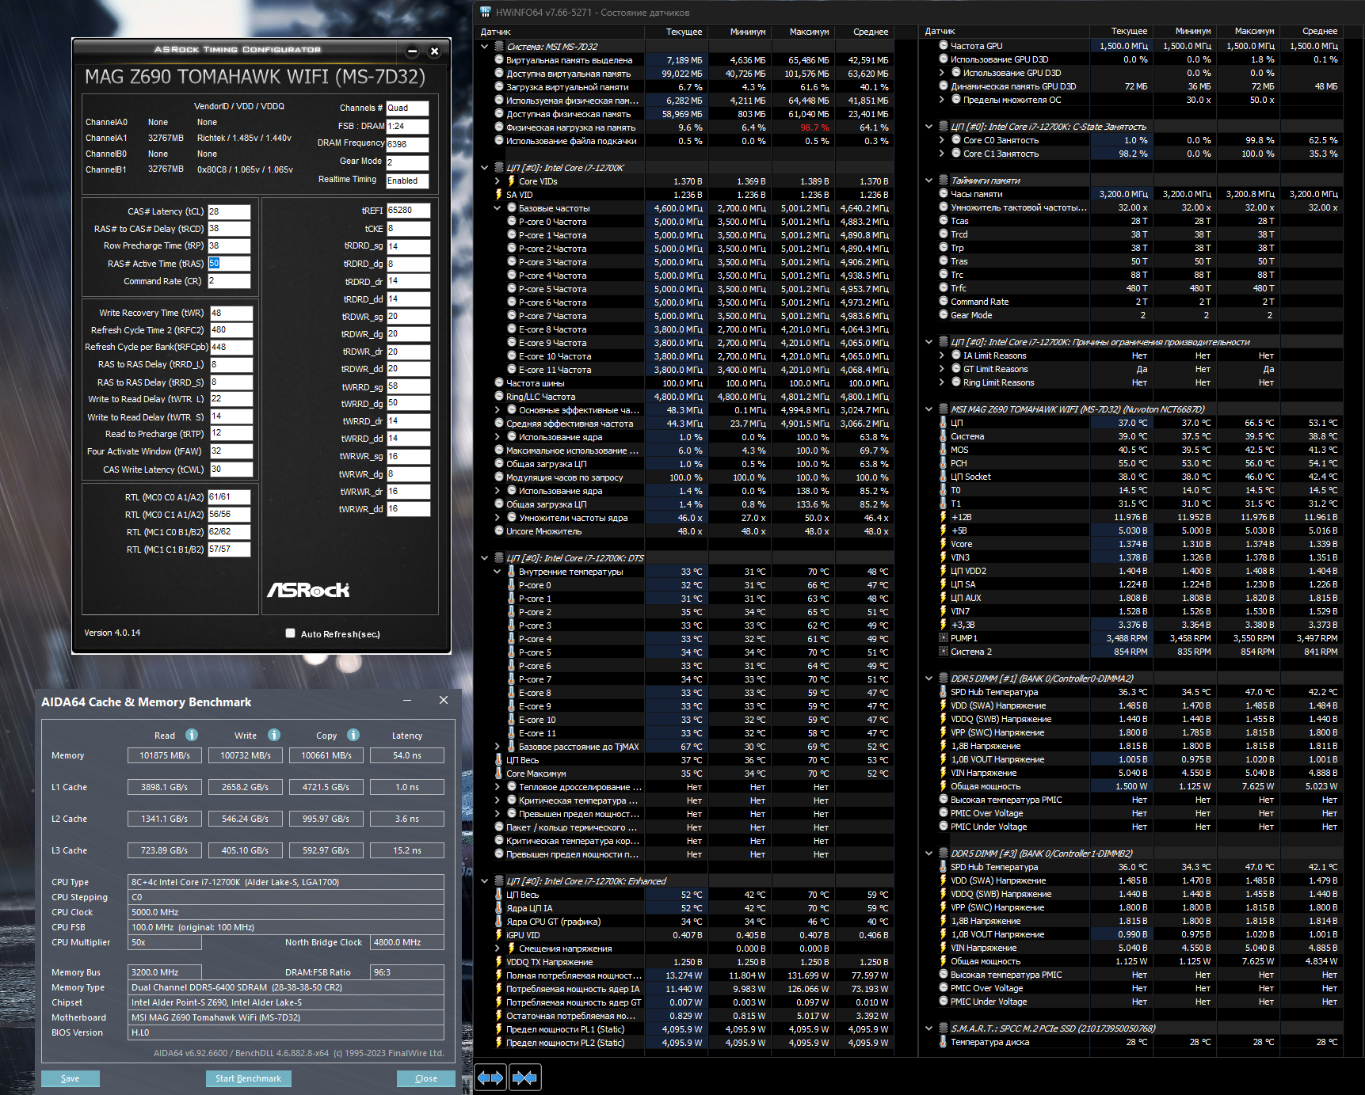Expand the Core VIDs row

tap(498, 181)
